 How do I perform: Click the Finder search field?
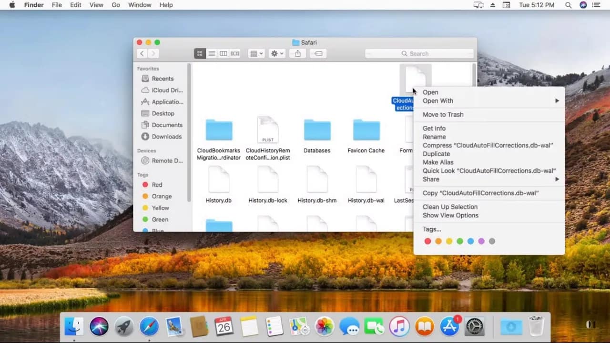[419, 54]
